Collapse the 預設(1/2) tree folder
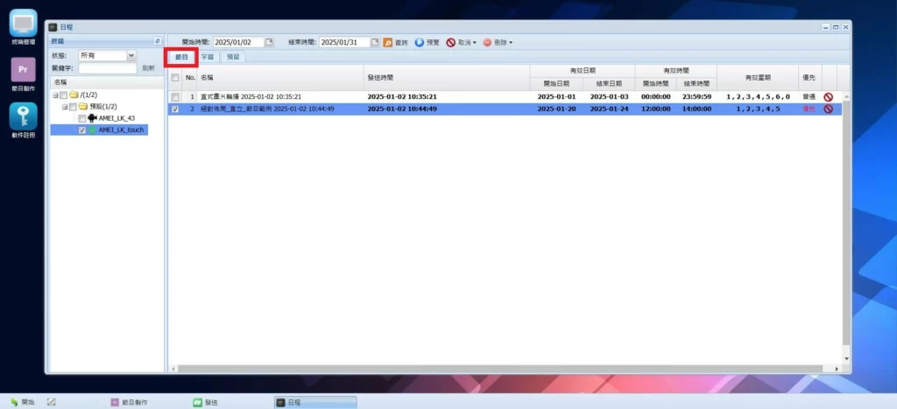This screenshot has height=409, width=897. tap(65, 107)
